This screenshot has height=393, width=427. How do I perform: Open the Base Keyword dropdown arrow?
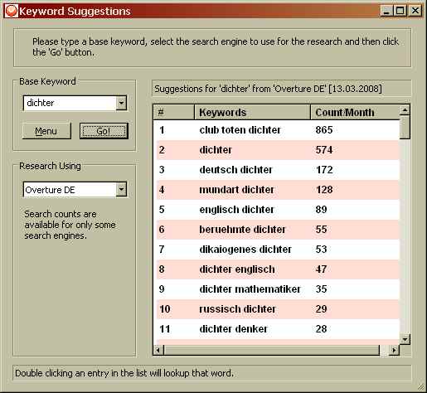point(121,103)
